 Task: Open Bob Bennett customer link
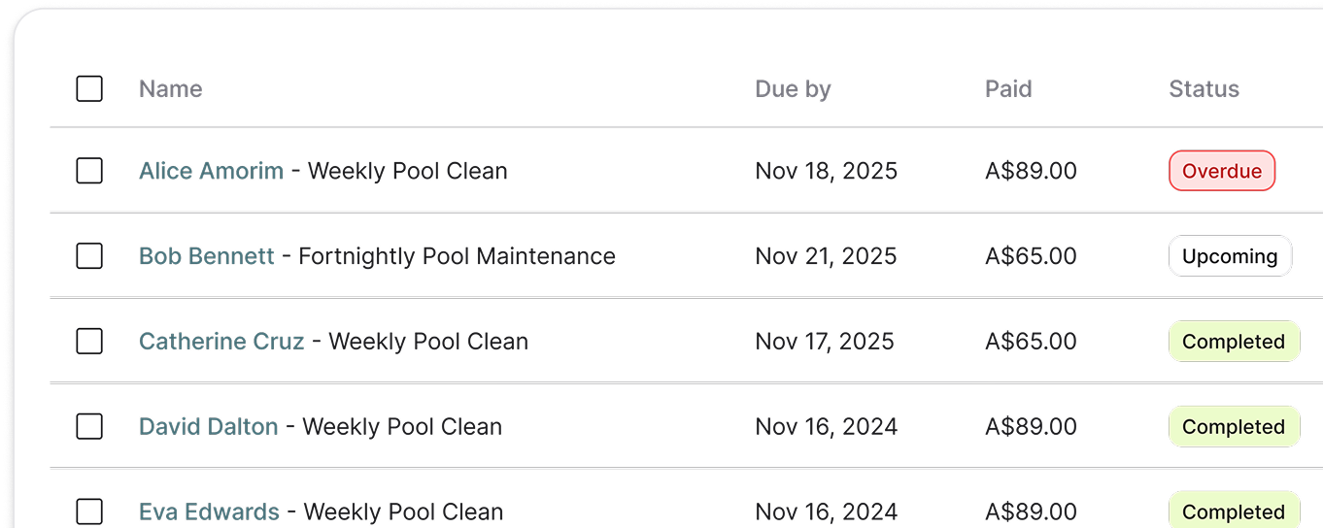tap(206, 256)
